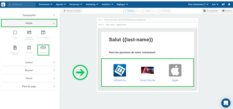This screenshot has width=233, height=109.
Task: Open the Événement menu
Action: [46, 4]
